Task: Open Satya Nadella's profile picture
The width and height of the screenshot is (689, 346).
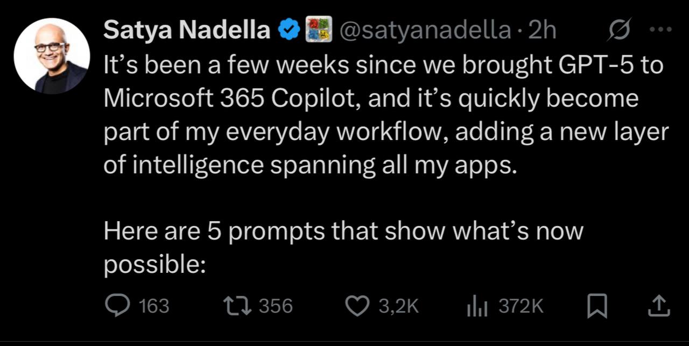Action: click(52, 56)
